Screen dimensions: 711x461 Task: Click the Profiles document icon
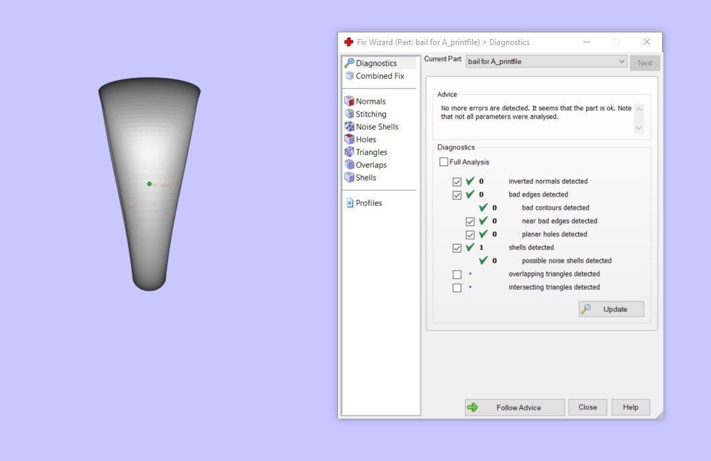350,202
